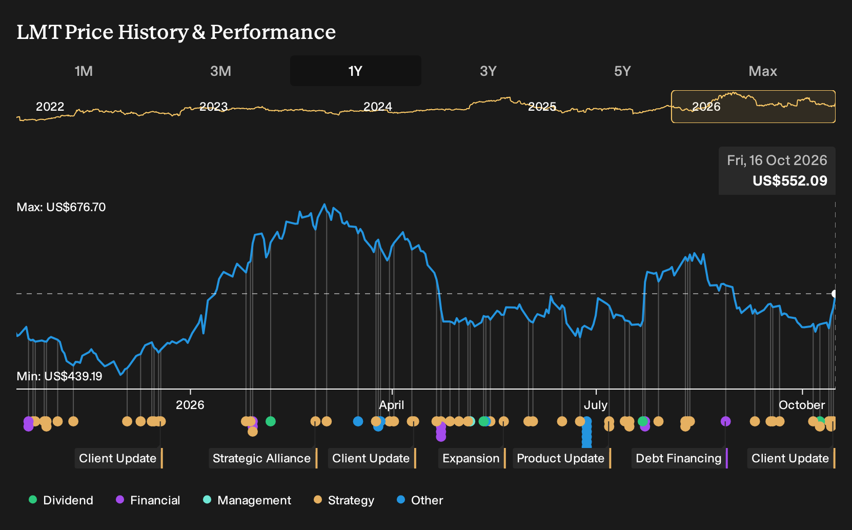Viewport: 852px width, 530px height.
Task: Open the leftmost Client Update event label
Action: [x=119, y=458]
